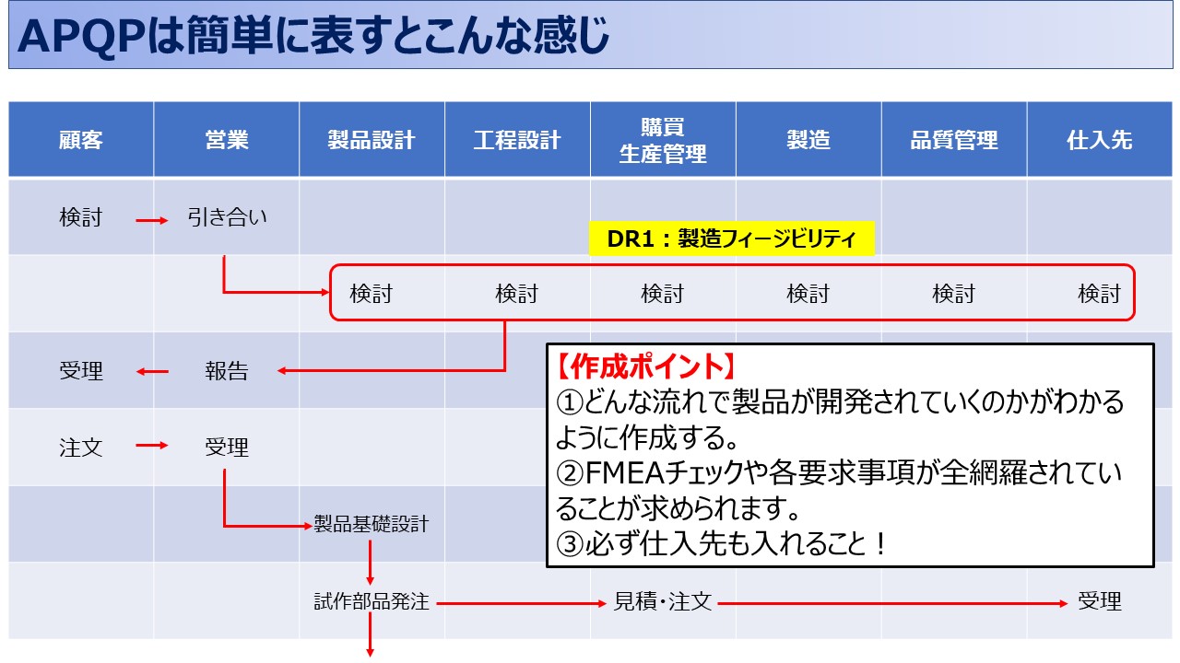Screen dimensions: 1180x663
Task: Click the '製品設計' column header
Action: [x=372, y=140]
